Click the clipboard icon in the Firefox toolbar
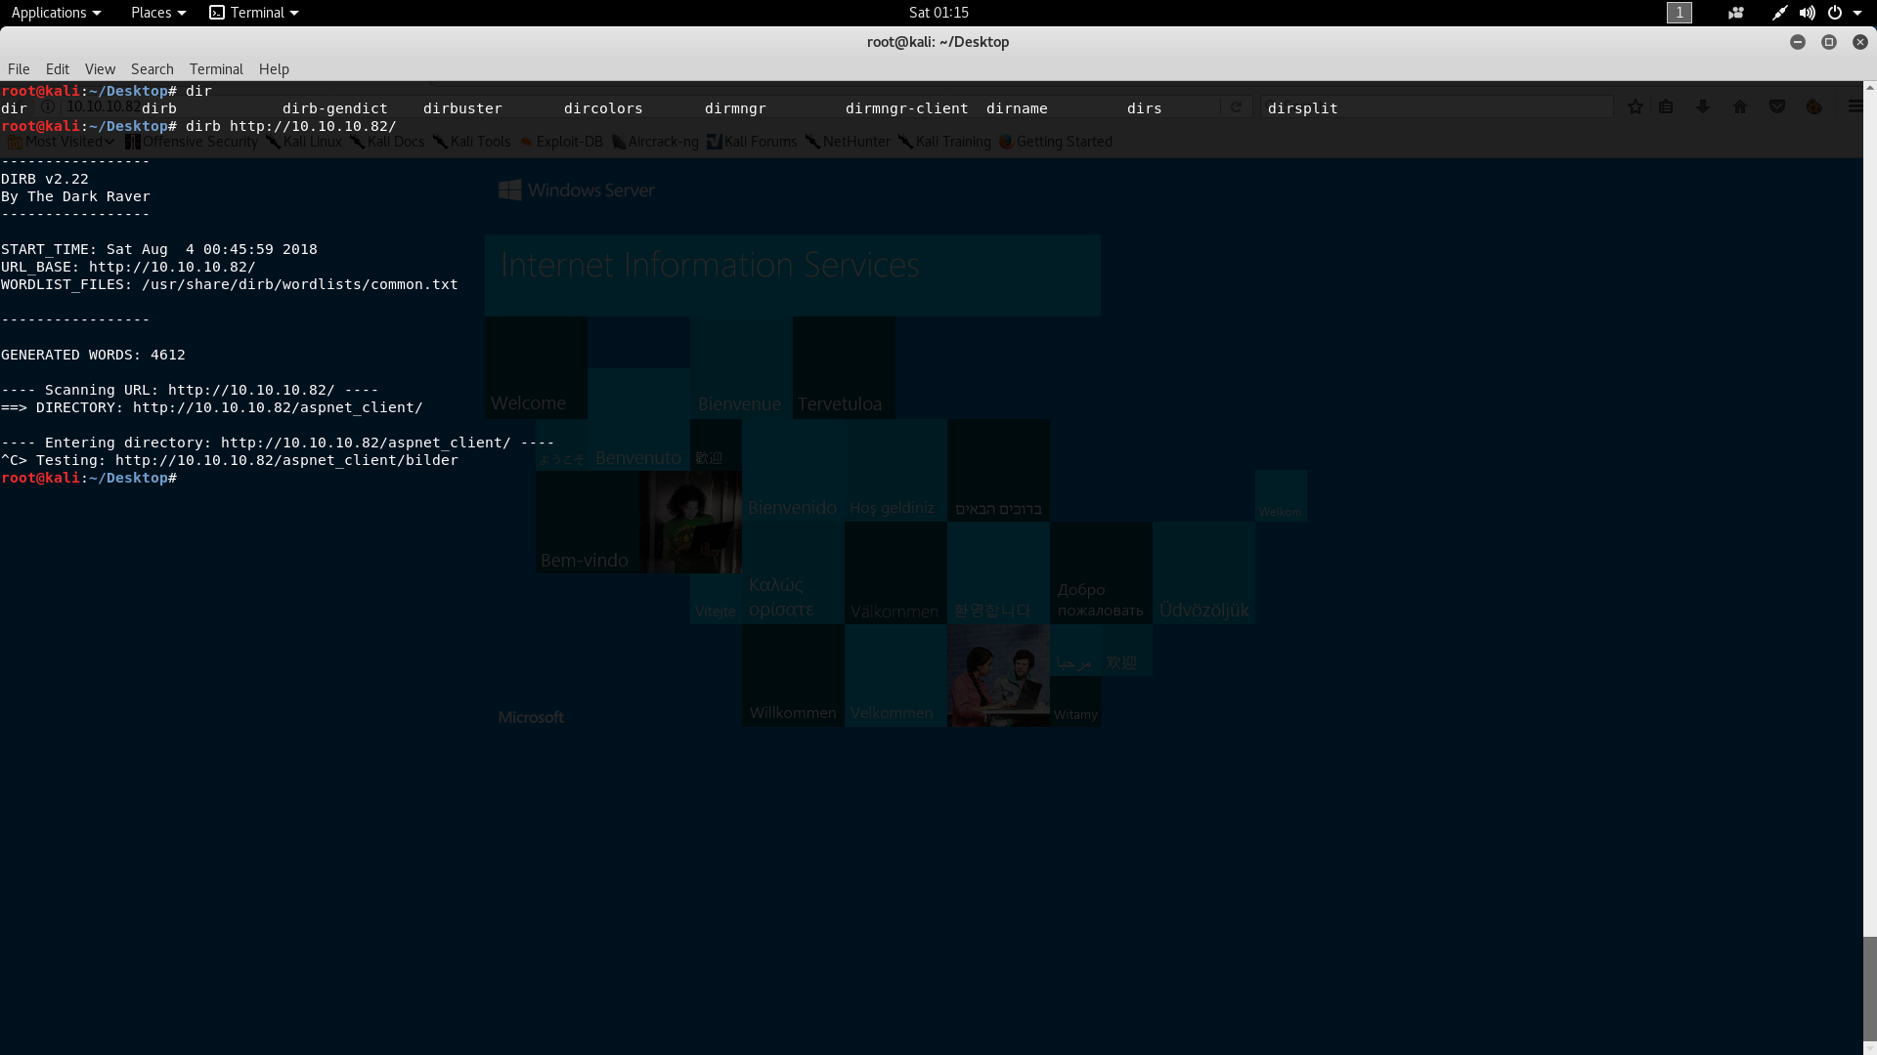This screenshot has width=1877, height=1055. [1667, 107]
